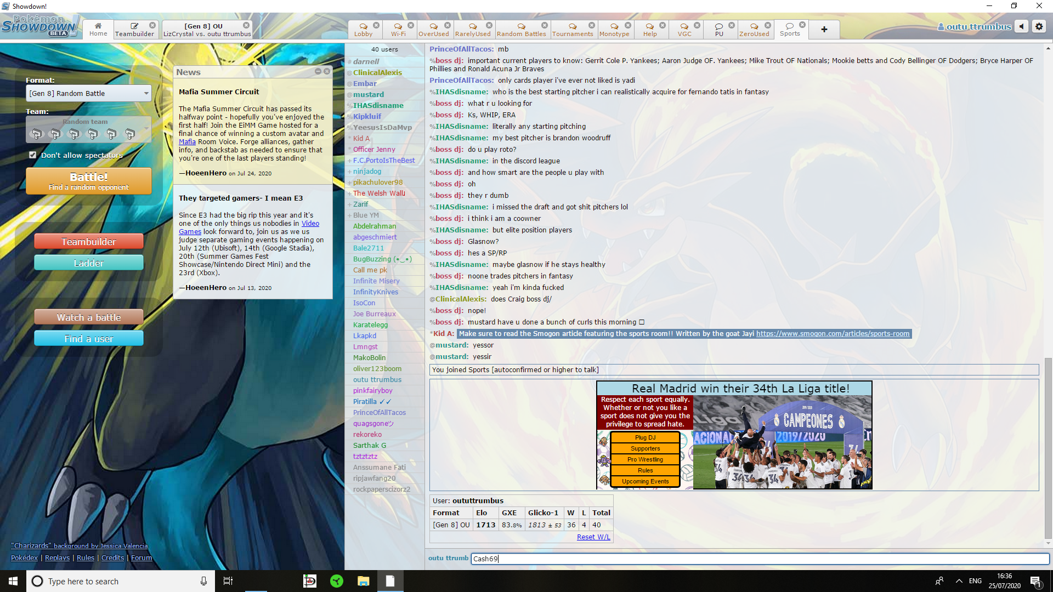Open the options gear icon
The image size is (1053, 592).
point(1039,26)
